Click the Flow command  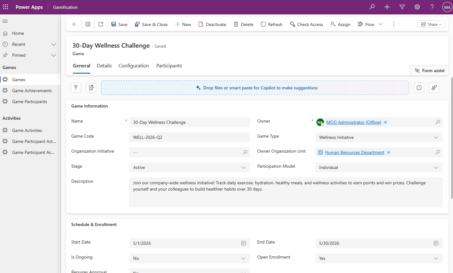tap(366, 24)
